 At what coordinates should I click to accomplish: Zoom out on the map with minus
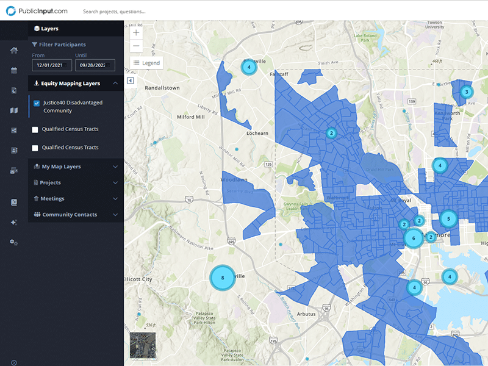point(136,46)
